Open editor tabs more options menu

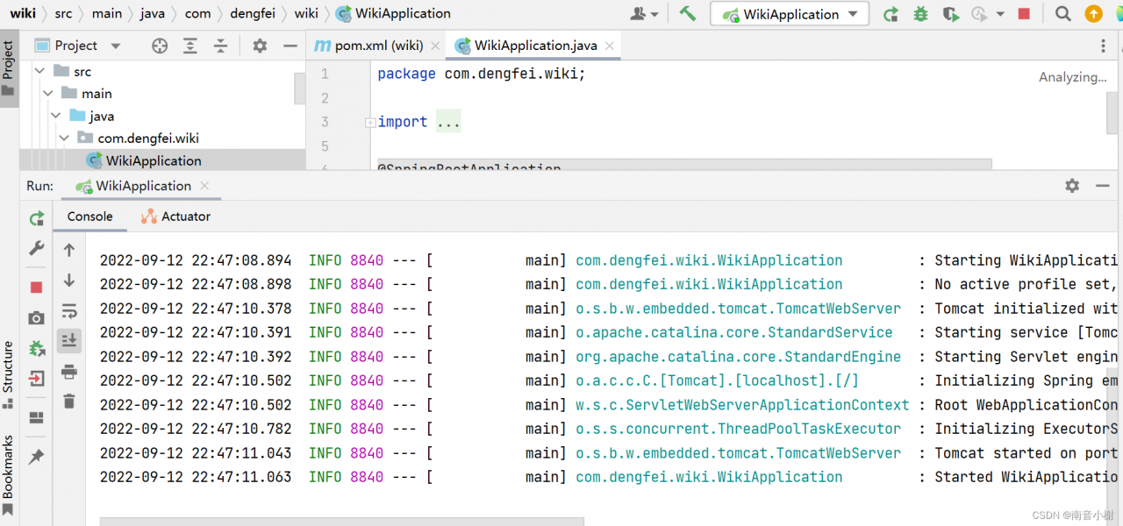click(x=1104, y=46)
